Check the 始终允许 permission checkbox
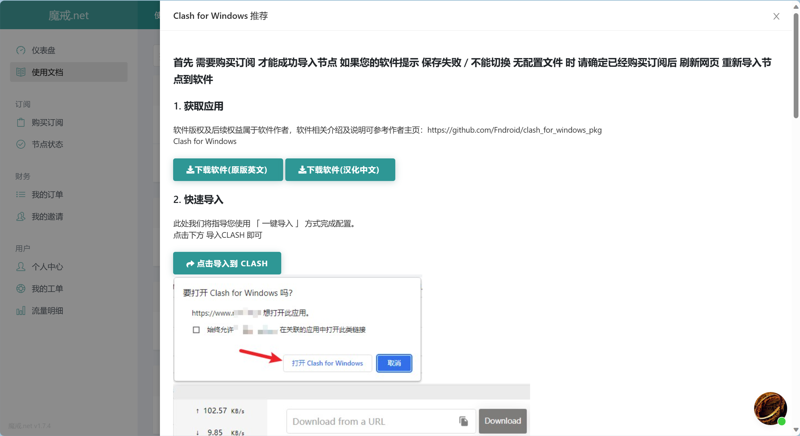Screen dimensions: 800x436 pyautogui.click(x=196, y=329)
